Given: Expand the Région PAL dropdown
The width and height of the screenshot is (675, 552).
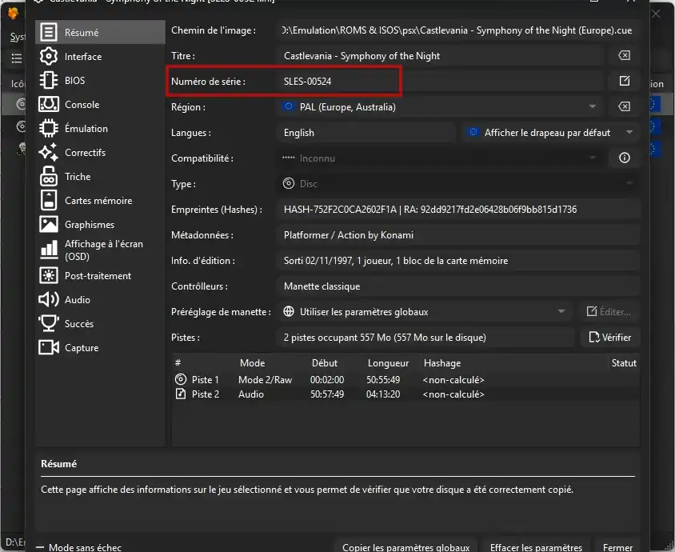Looking at the screenshot, I should 440,106.
